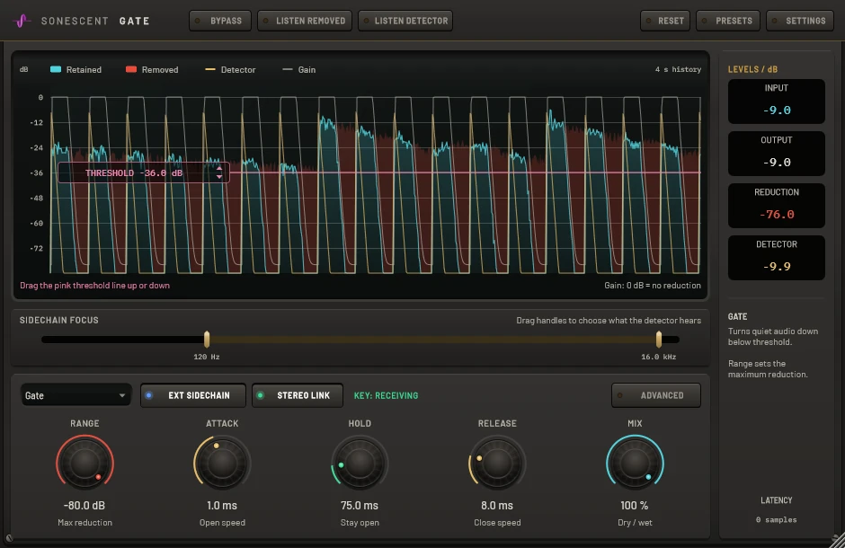Click the Sonescent waveform logo icon
Image resolution: width=845 pixels, height=548 pixels.
[21, 21]
